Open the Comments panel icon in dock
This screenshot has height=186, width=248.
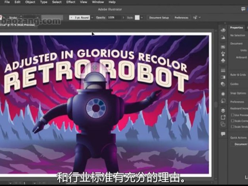point(223,134)
